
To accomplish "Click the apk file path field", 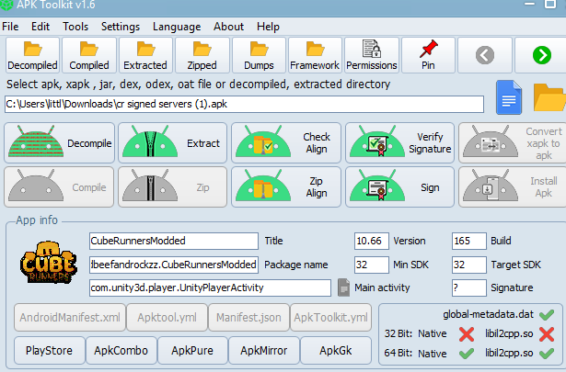I will 245,104.
